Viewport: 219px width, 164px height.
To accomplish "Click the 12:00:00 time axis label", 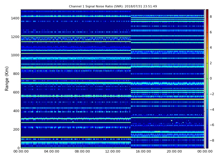I will click(x=113, y=151).
